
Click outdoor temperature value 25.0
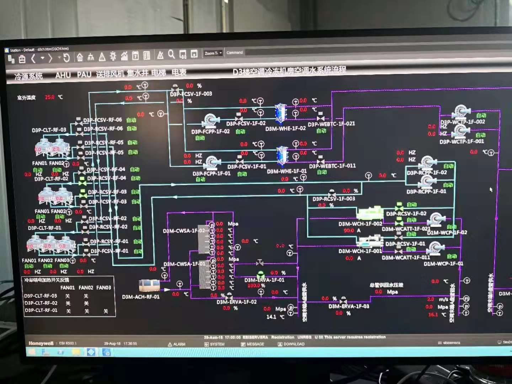click(50, 97)
